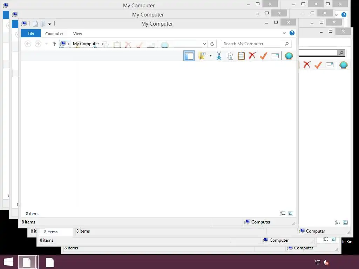Click Rename icon in right background window
Screen dimensions: 359x269
tap(330, 65)
